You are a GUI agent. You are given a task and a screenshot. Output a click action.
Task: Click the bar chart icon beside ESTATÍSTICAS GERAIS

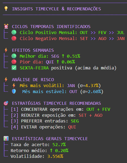(x=6, y=139)
